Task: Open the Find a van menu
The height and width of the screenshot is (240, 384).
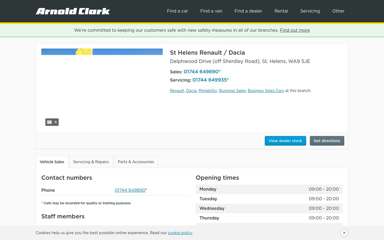Action: tap(211, 11)
